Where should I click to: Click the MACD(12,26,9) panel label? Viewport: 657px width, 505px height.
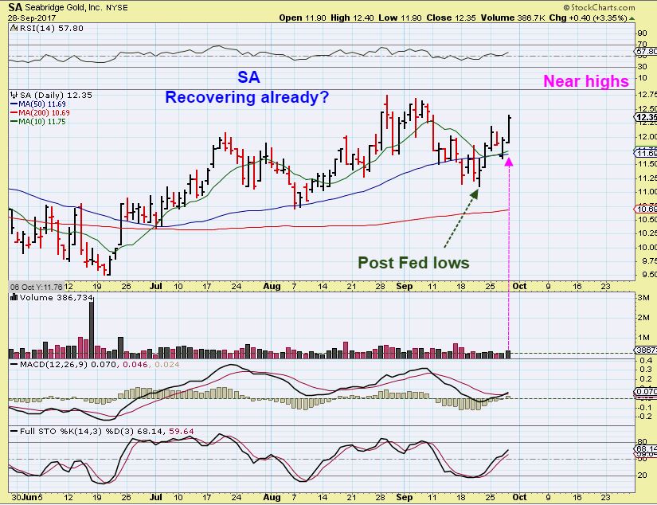tap(100, 364)
